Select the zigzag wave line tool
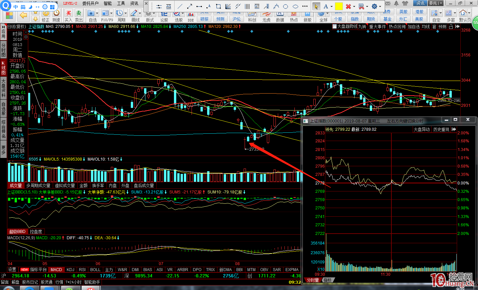This screenshot has height=290, width=478. (276, 6)
